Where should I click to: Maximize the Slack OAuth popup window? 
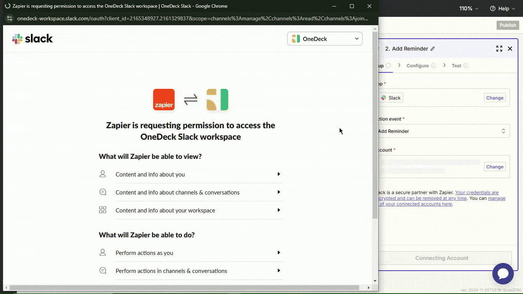pos(352,6)
